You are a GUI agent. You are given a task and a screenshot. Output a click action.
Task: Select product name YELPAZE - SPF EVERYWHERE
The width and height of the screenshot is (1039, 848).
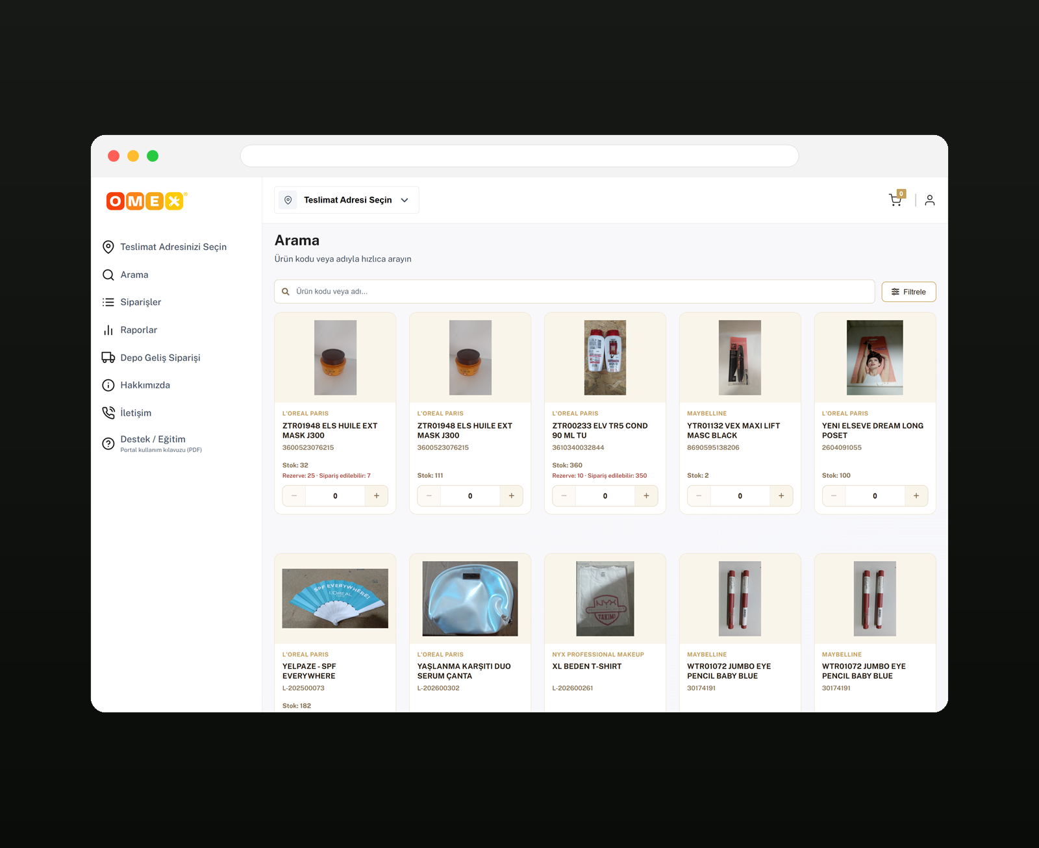(x=309, y=671)
